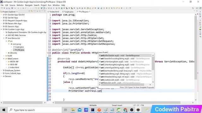The image size is (202, 113).
Task: Close the Project Explorer view
Action: point(17,12)
